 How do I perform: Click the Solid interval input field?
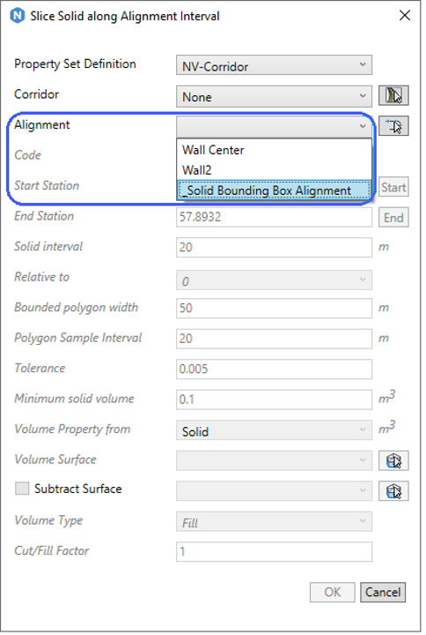click(274, 248)
